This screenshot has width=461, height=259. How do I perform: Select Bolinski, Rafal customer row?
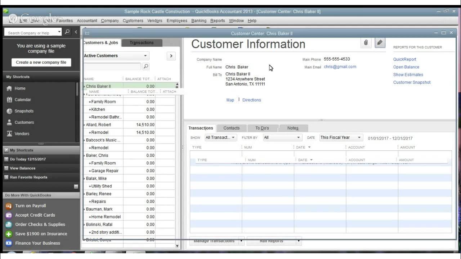(129, 224)
